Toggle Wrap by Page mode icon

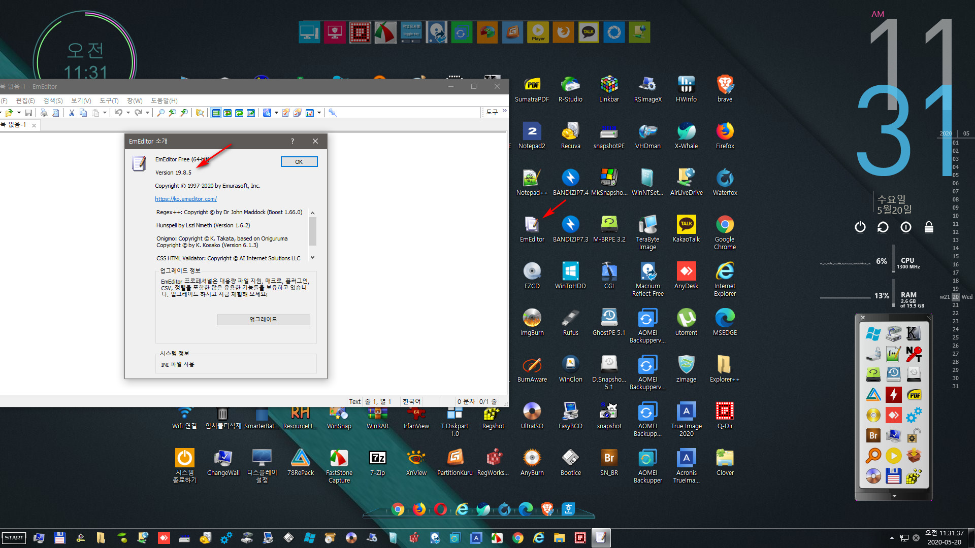click(x=251, y=113)
